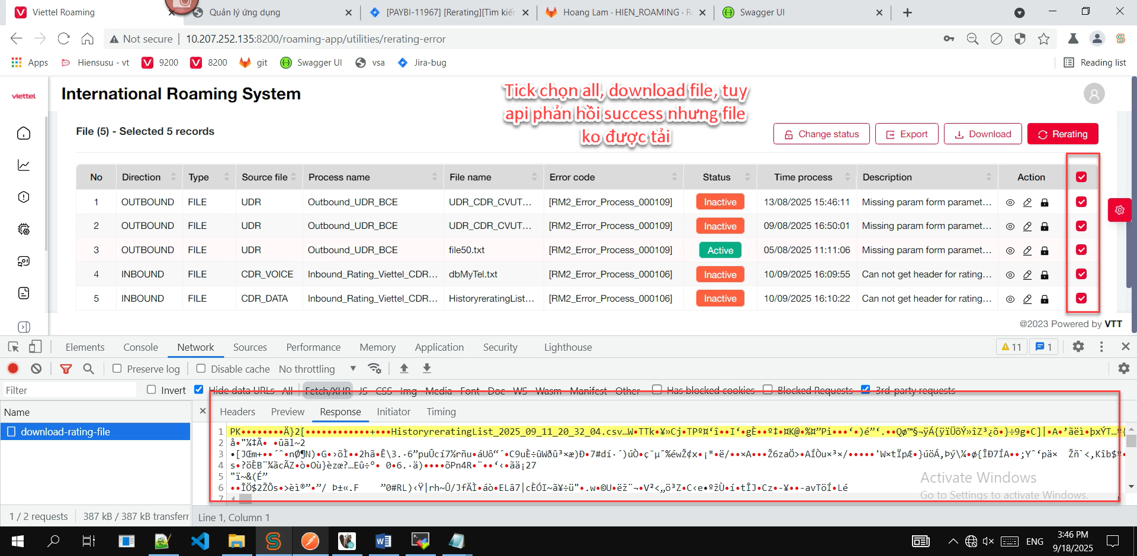1137x556 pixels.
Task: Click the red Rerating button
Action: tap(1062, 134)
